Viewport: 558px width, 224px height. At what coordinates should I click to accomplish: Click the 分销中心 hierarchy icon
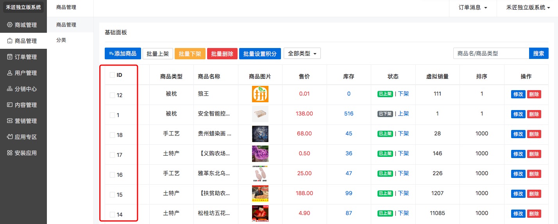tap(10, 89)
